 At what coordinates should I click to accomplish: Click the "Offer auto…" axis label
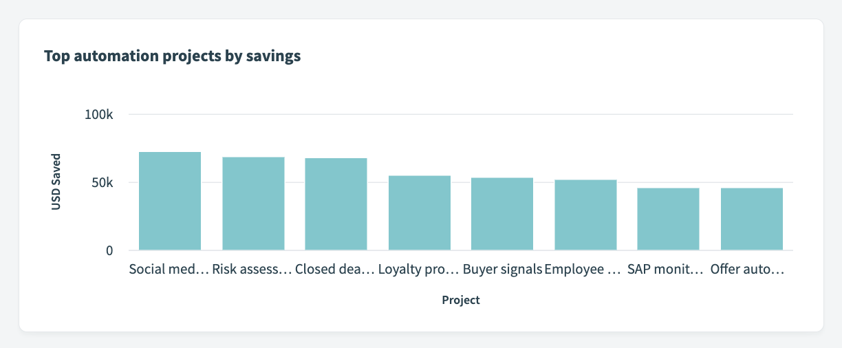[748, 270]
